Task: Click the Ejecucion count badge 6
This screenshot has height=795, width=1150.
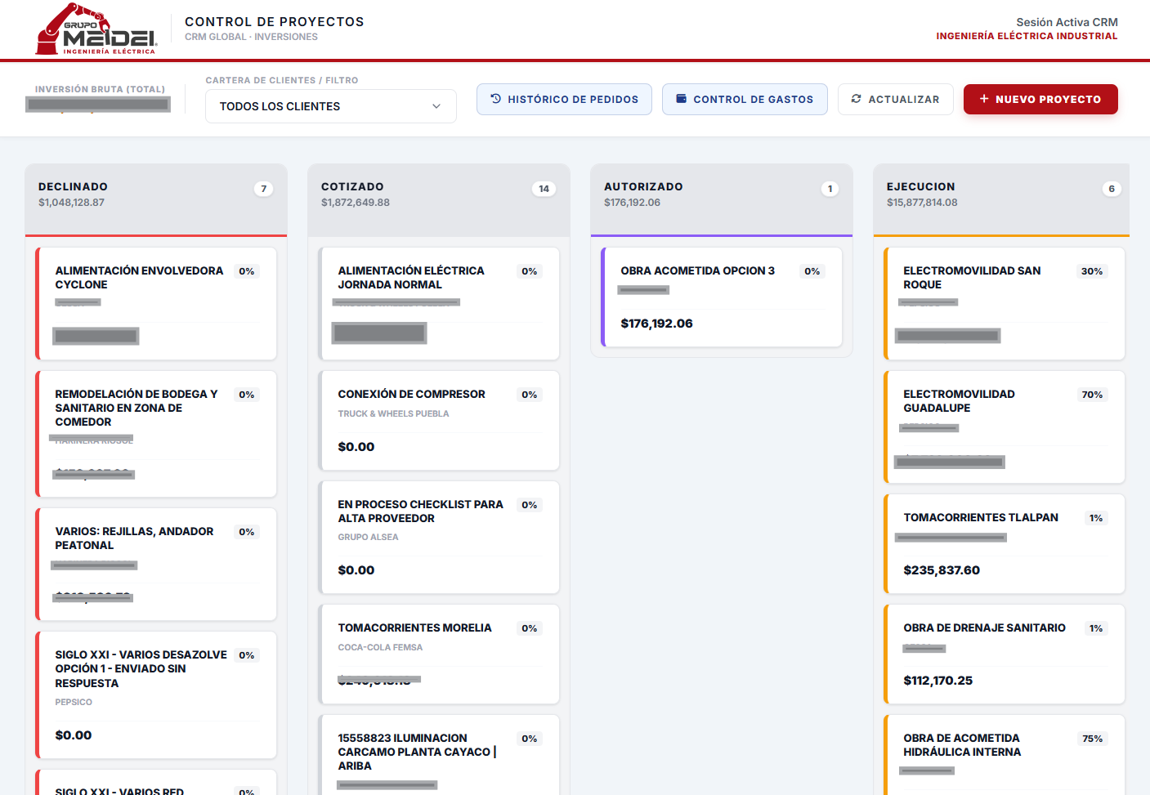Action: [x=1111, y=189]
